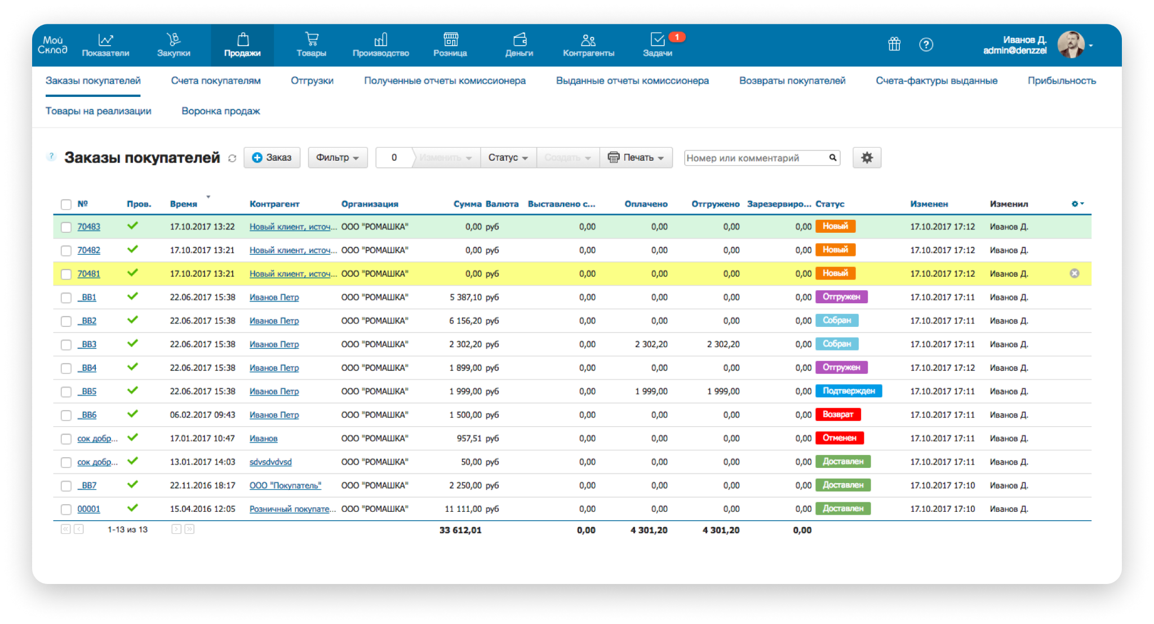The image size is (1154, 624).
Task: Click the red Возврат status badge
Action: pyautogui.click(x=838, y=414)
